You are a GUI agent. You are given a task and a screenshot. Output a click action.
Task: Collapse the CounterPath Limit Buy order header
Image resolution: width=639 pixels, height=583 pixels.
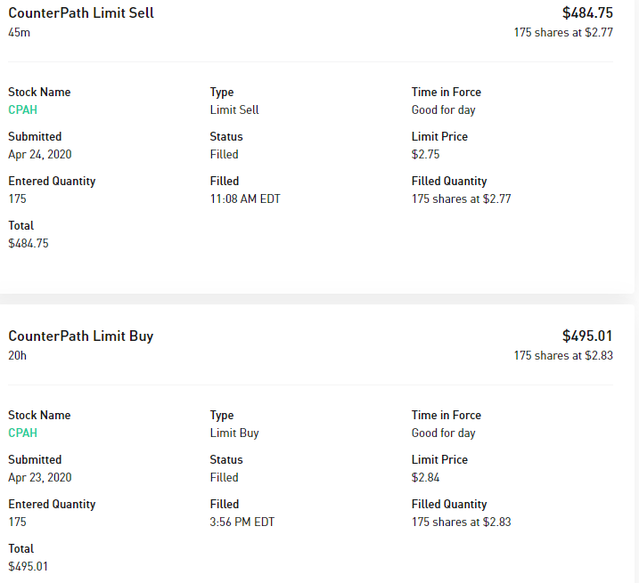81,336
